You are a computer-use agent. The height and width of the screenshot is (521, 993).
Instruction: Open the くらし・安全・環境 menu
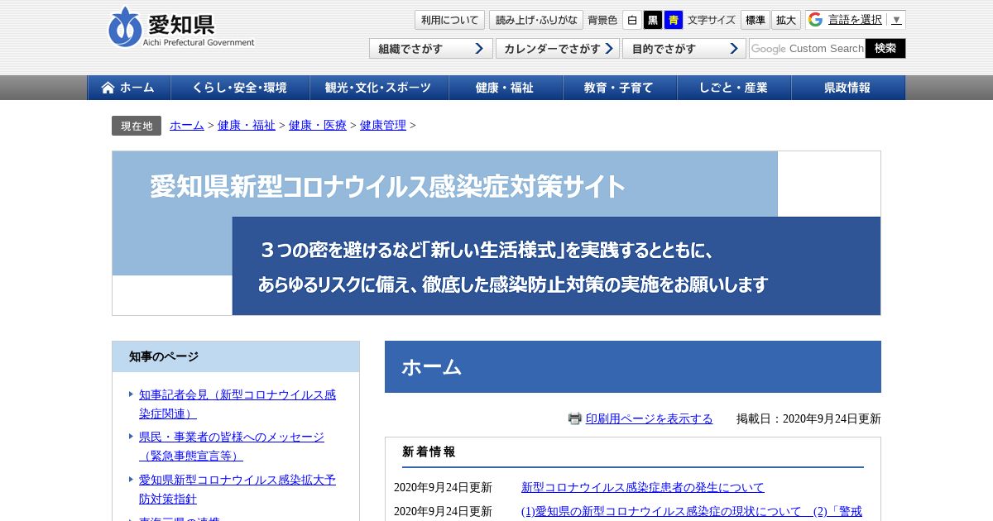(x=240, y=88)
